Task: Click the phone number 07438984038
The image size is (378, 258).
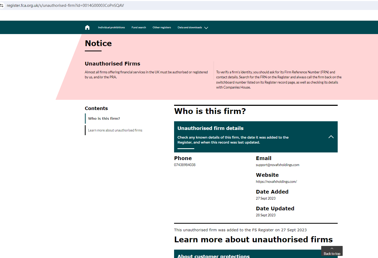Action: coord(185,165)
